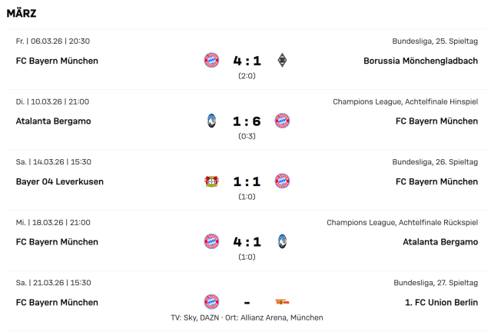This screenshot has width=491, height=332.
Task: Click the Bayer 04 Leverkusen crest
Action: (211, 181)
